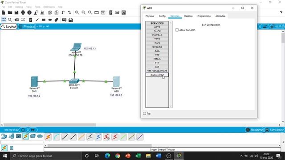Enable the Allow EAP-MD5 checkbox
The width and height of the screenshot is (285, 160).
click(x=177, y=30)
